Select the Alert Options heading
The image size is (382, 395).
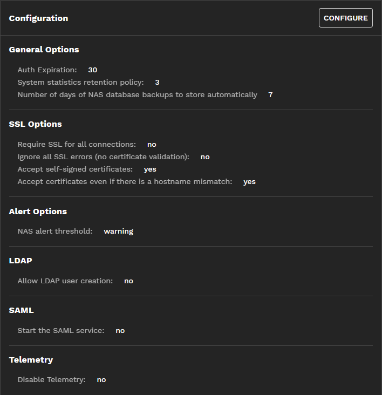(38, 212)
